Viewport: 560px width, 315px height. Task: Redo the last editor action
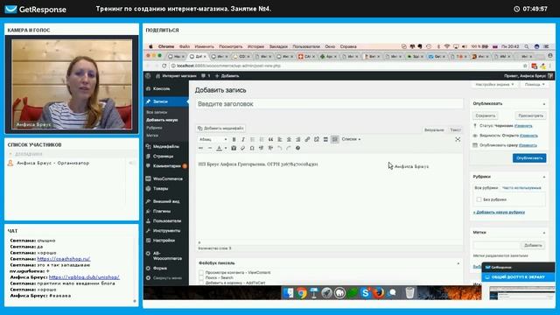(x=289, y=148)
